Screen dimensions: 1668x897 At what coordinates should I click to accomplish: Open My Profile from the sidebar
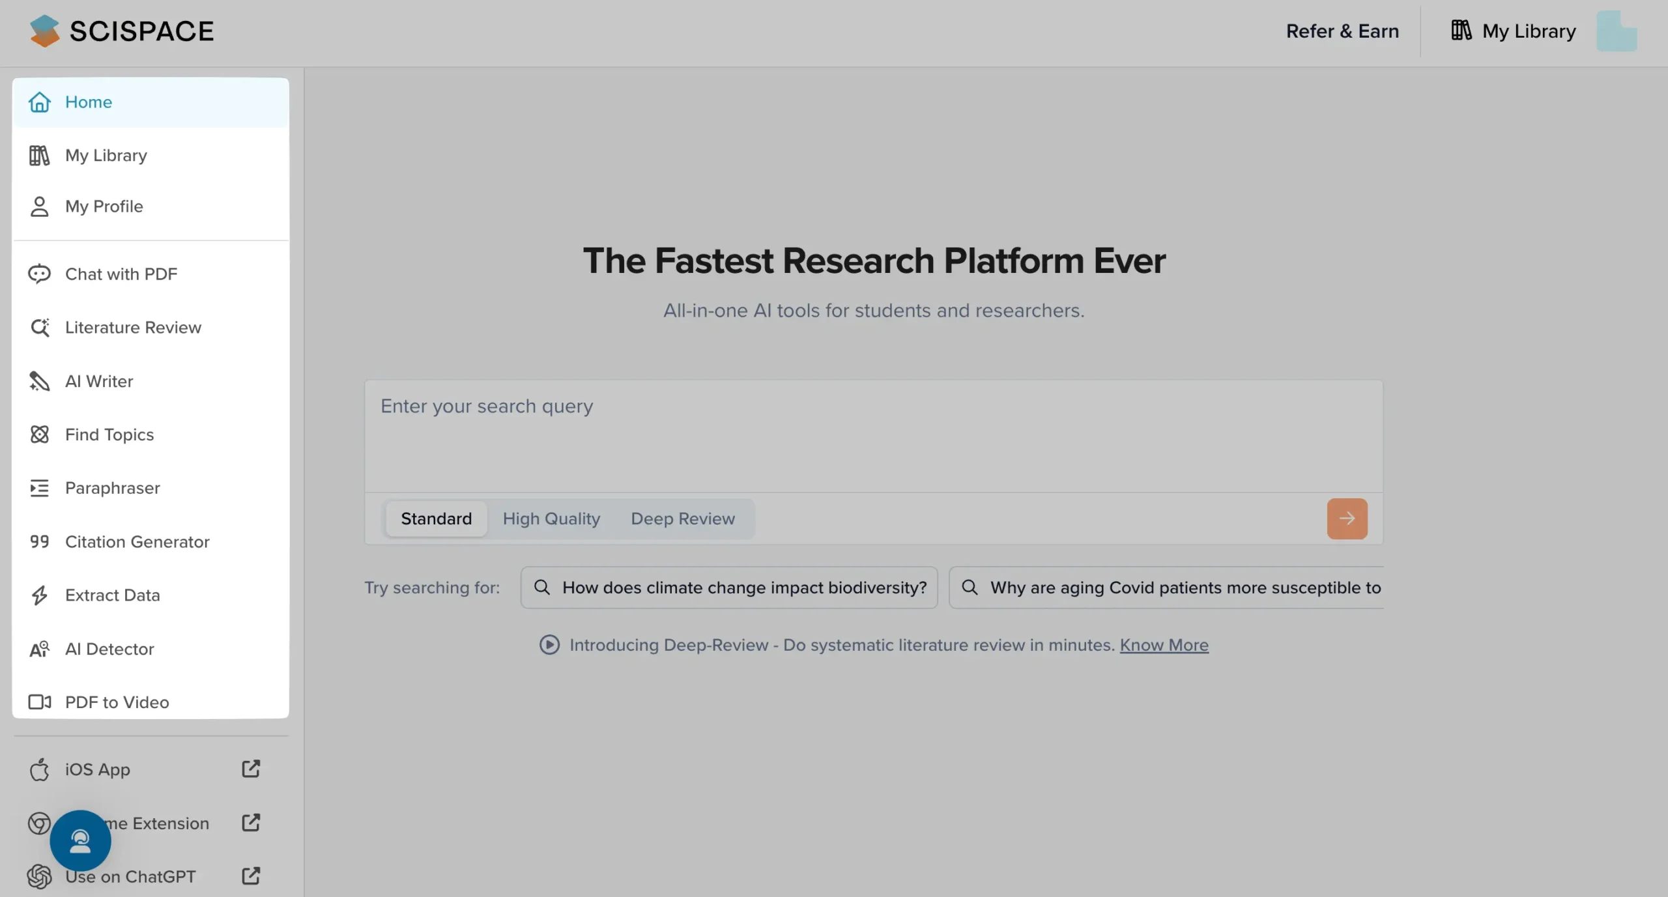pyautogui.click(x=151, y=206)
